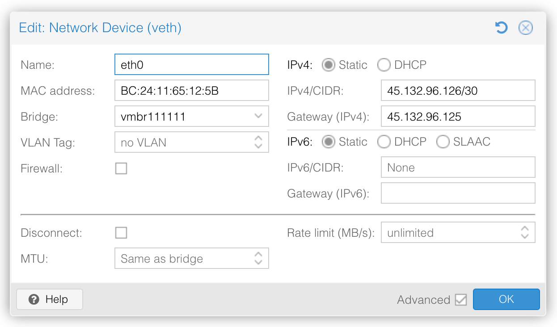Click the MTU spinner arrows
The height and width of the screenshot is (327, 557).
click(258, 258)
